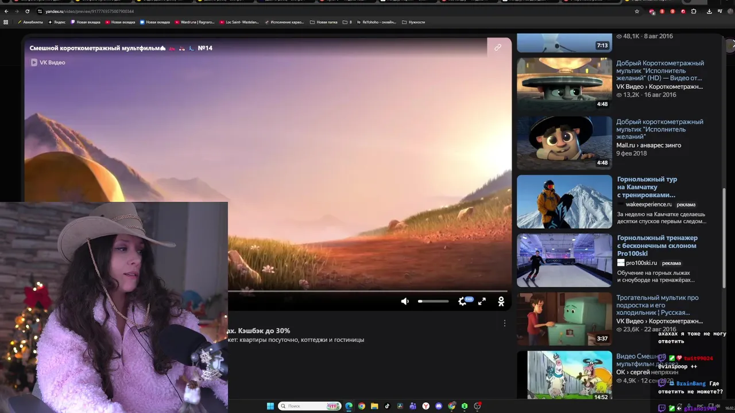Expand the В bookmark folder
The width and height of the screenshot is (735, 413).
[347, 22]
